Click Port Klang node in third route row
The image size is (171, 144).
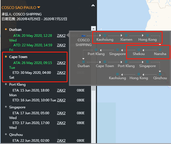126,62
